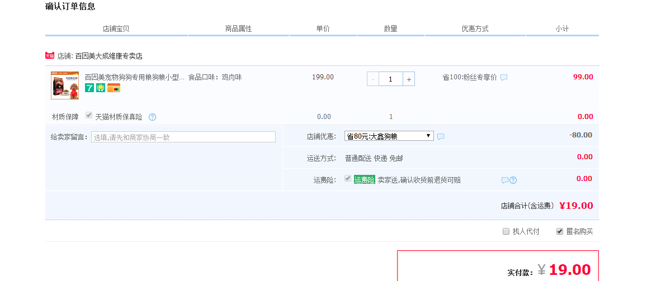Click the 食品口味：鸡肉味 attribute text
Screen dimensions: 661x281
[215, 77]
